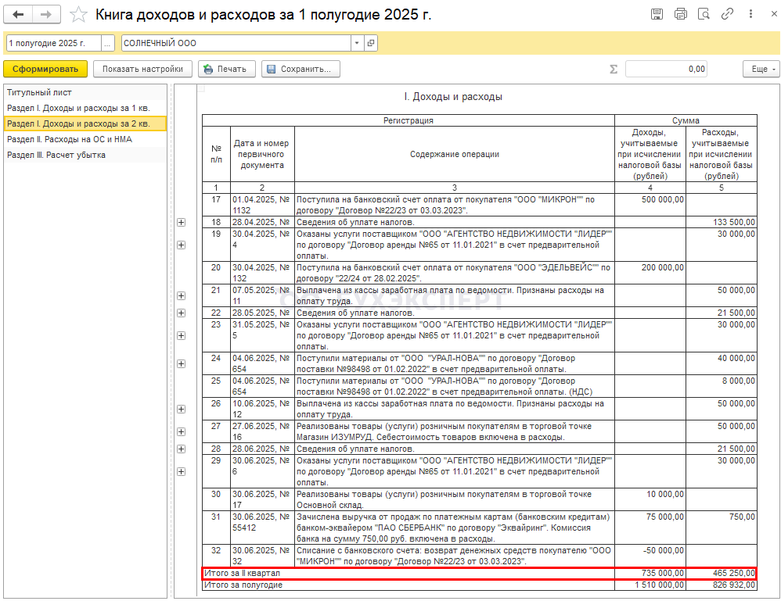Open Раздел I. Доходы и расходы за 2 кв.
Screen dimensions: 781x601
click(x=85, y=123)
